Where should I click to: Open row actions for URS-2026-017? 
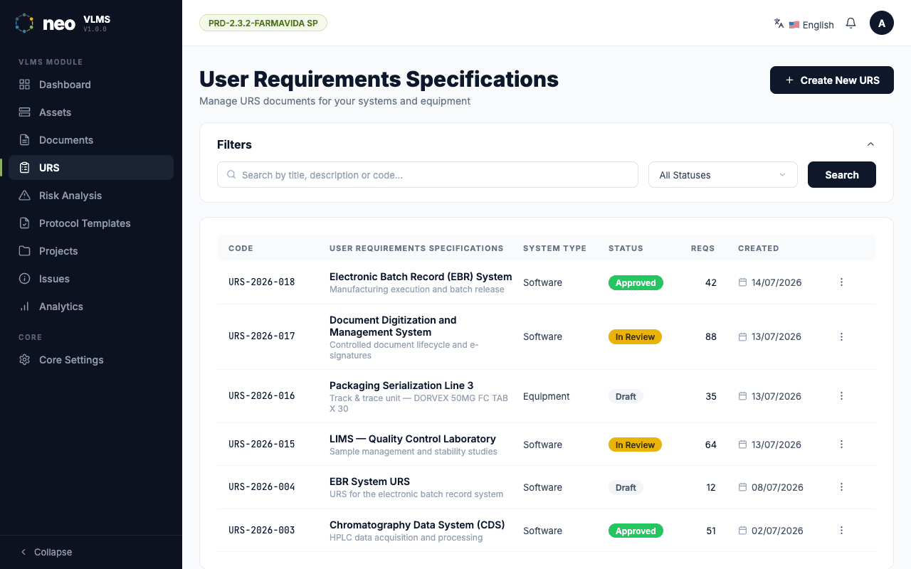(841, 336)
